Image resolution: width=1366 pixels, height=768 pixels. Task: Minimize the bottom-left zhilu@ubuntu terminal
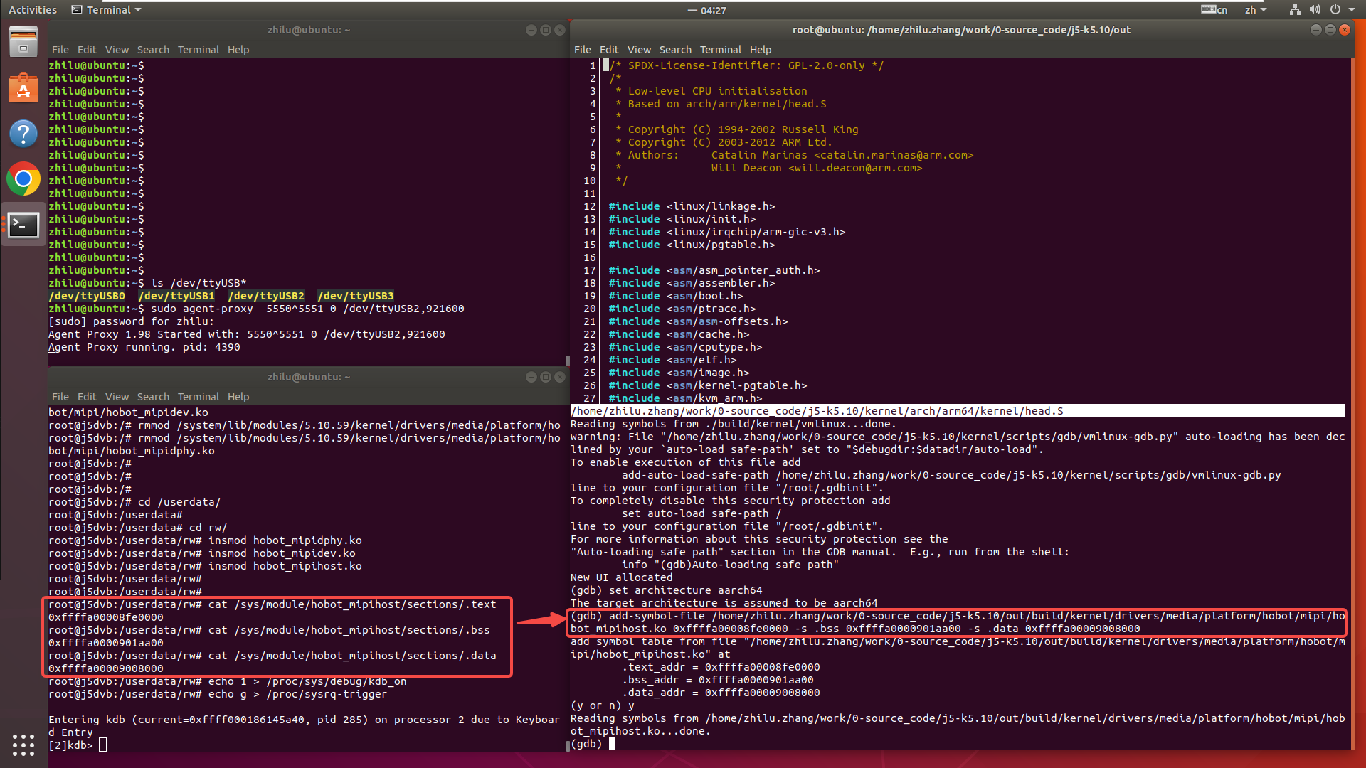pos(531,377)
